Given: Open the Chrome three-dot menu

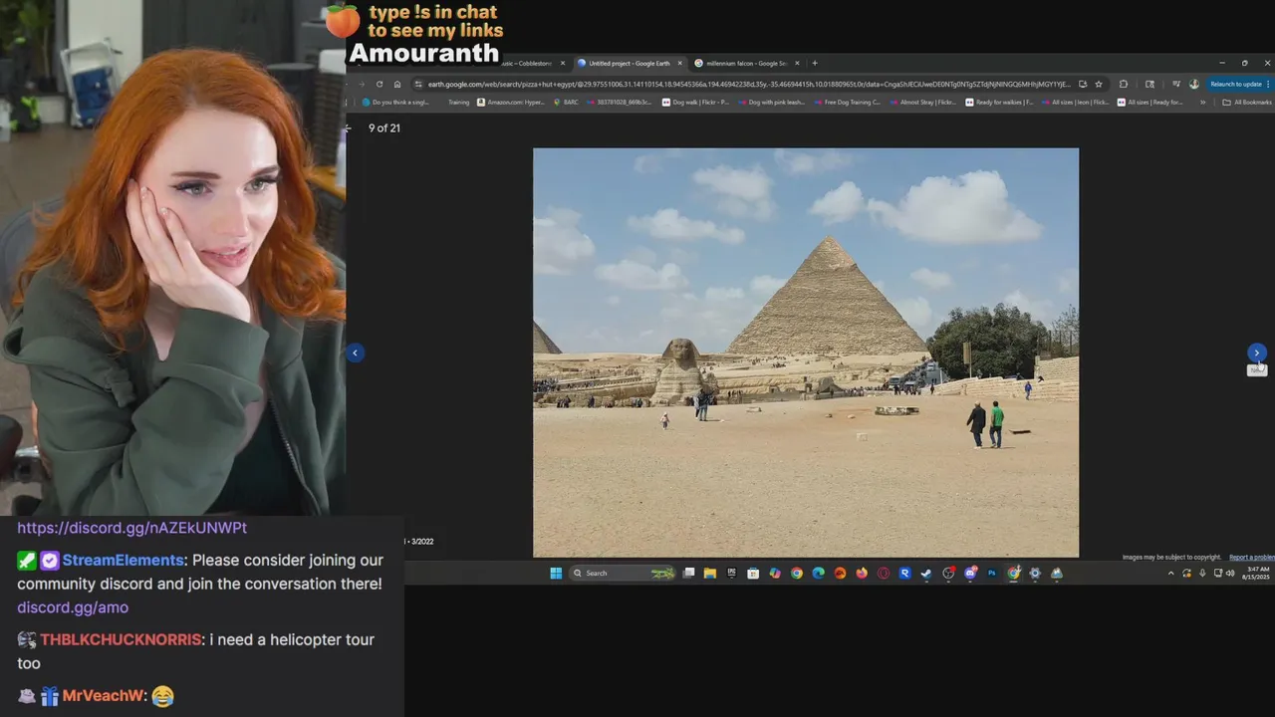Looking at the screenshot, I should [x=1268, y=84].
